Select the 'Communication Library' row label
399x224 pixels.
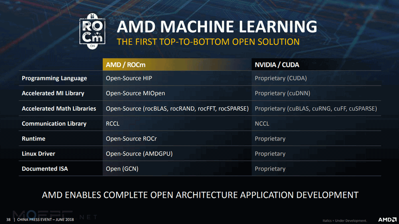click(54, 124)
